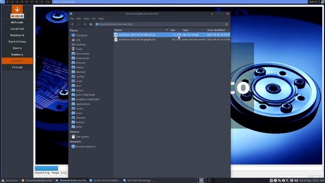Open the Help menu
Image resolution: width=325 pixels, height=183 pixels.
tap(101, 19)
